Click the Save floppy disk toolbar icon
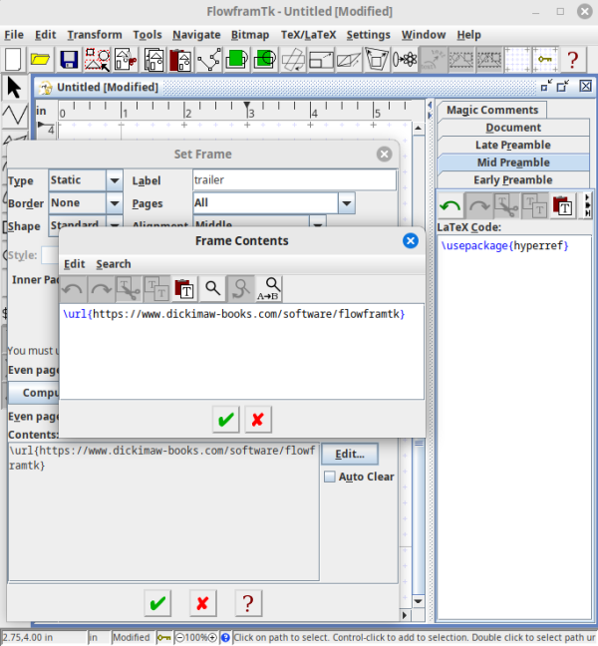Viewport: 598px width, 646px height. pyautogui.click(x=69, y=60)
